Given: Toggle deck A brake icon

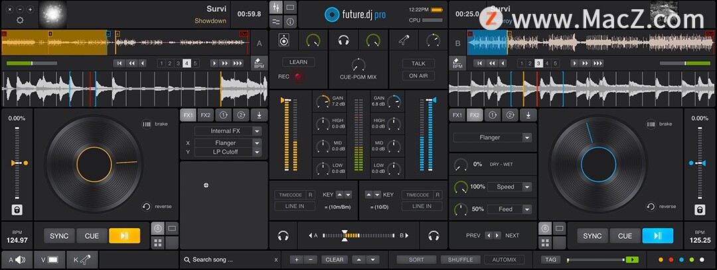Looking at the screenshot, I should tap(146, 124).
